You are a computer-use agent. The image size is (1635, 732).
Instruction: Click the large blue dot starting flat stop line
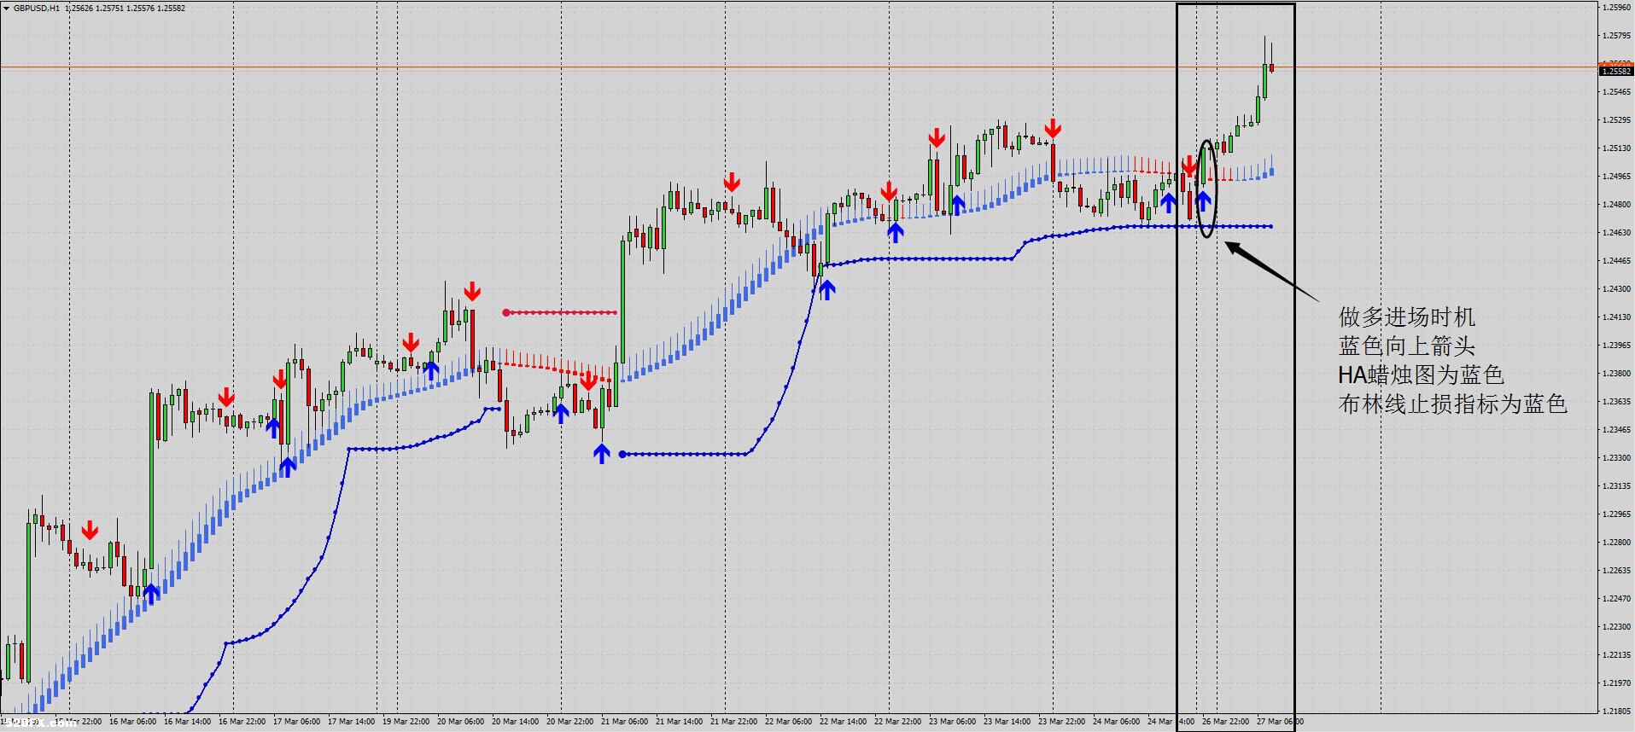pos(622,454)
